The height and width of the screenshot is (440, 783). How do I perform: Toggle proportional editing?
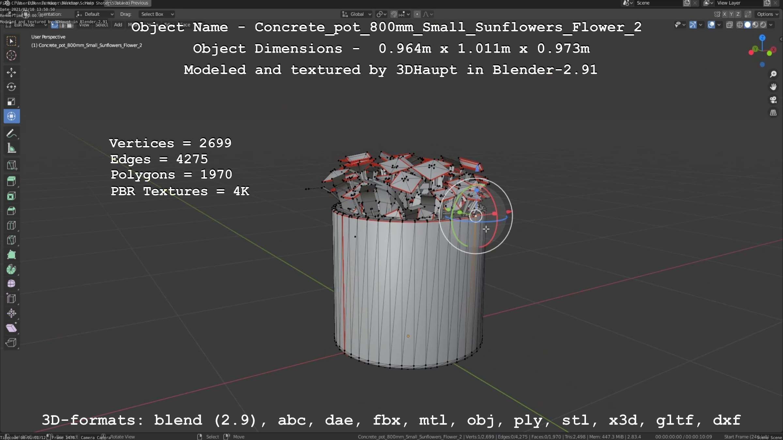417,14
